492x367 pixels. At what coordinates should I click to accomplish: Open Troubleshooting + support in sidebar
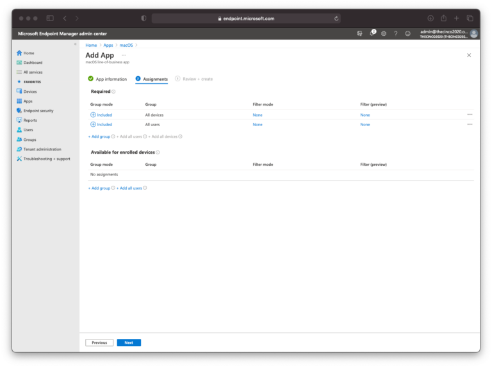coord(46,159)
